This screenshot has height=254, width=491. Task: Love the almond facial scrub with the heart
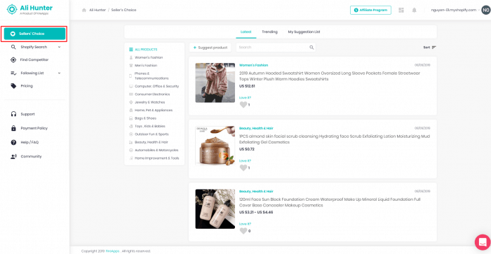(x=243, y=168)
